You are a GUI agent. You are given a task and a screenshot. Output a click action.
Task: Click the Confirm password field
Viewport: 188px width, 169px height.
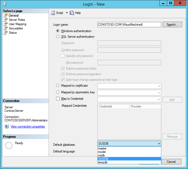point(129,50)
